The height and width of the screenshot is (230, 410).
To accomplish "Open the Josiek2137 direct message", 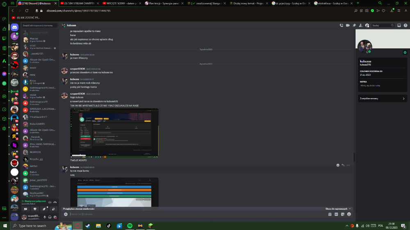I will click(40, 54).
